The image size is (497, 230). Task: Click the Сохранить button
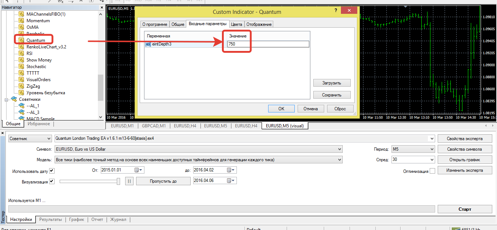(x=332, y=95)
